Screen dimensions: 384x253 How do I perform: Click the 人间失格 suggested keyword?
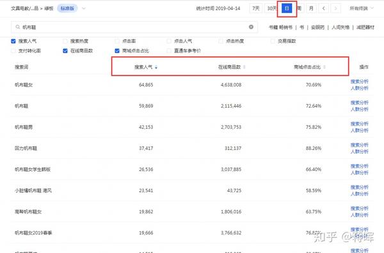pyautogui.click(x=340, y=27)
